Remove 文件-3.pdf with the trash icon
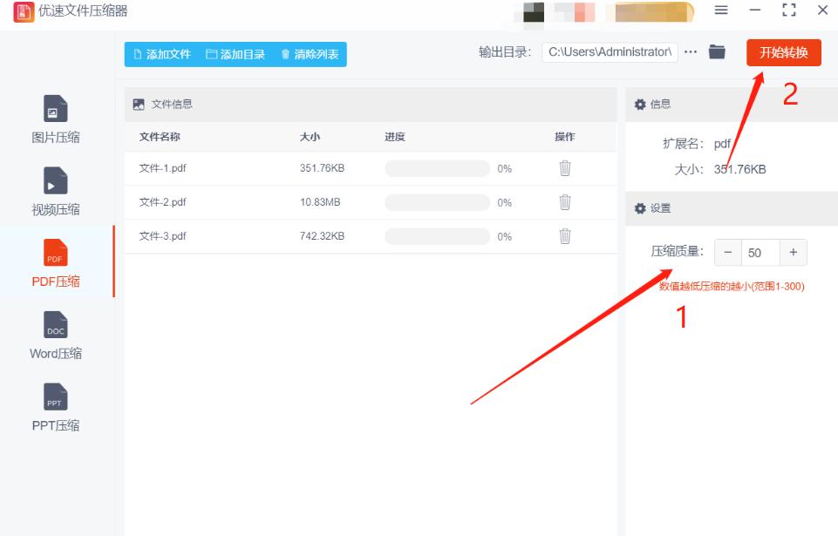838x536 pixels. (x=564, y=235)
